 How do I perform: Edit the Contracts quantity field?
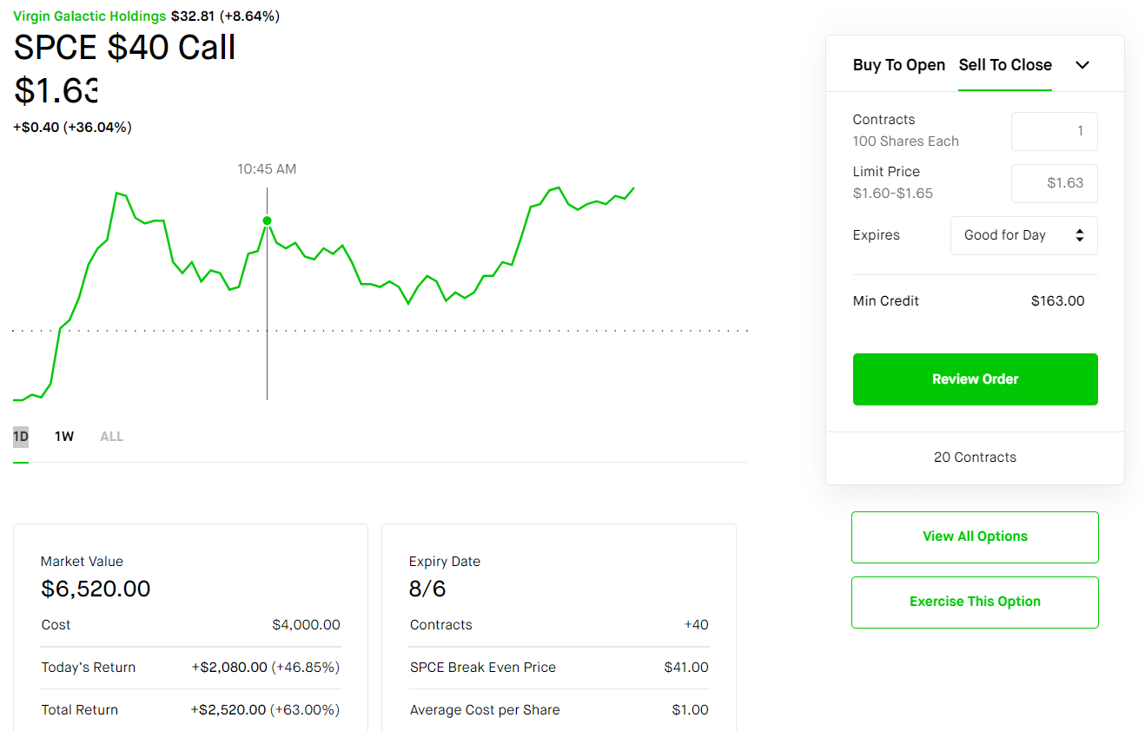pyautogui.click(x=1054, y=131)
